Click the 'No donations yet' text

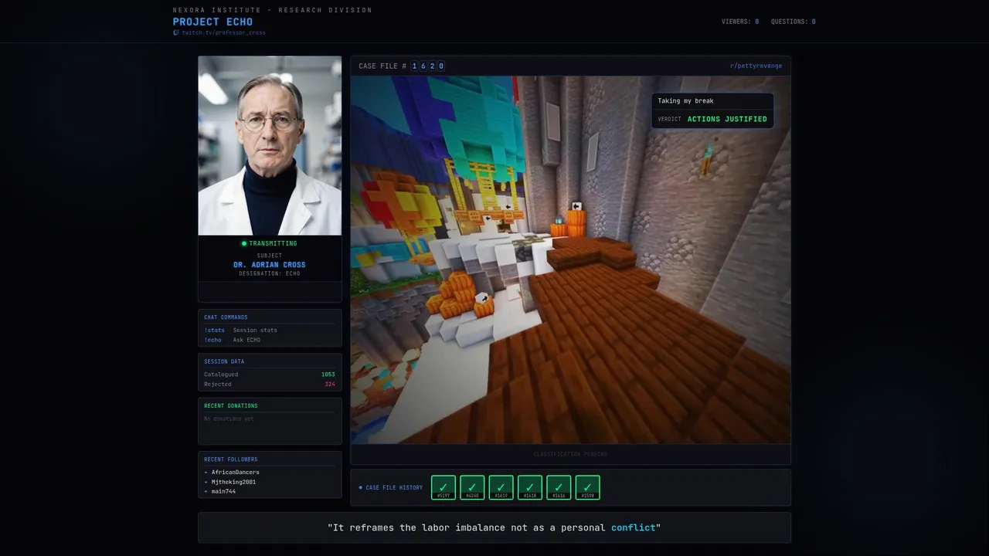pos(229,419)
